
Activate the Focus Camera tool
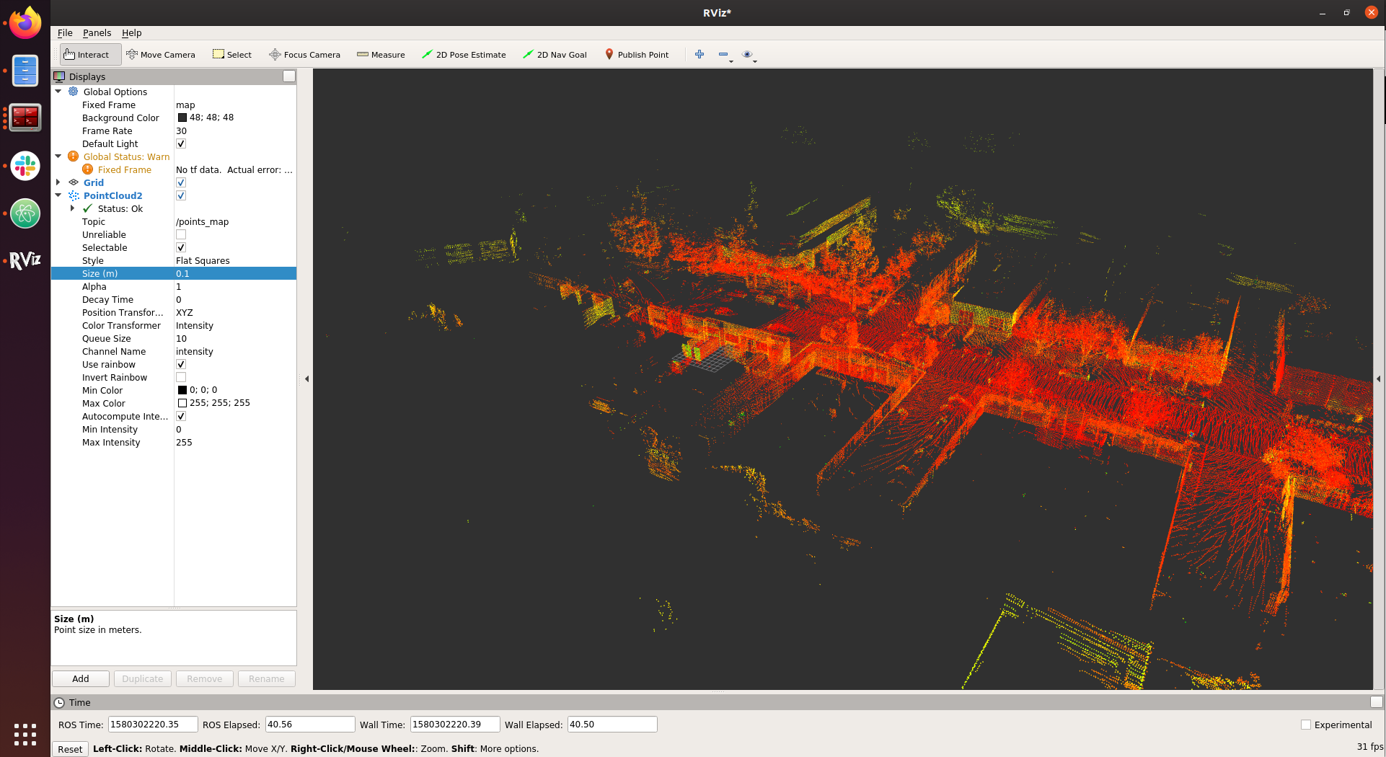click(304, 55)
